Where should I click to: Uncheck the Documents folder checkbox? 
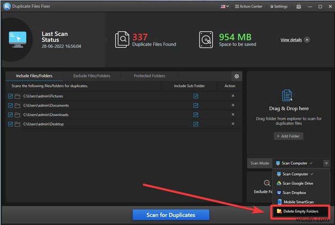click(10, 106)
